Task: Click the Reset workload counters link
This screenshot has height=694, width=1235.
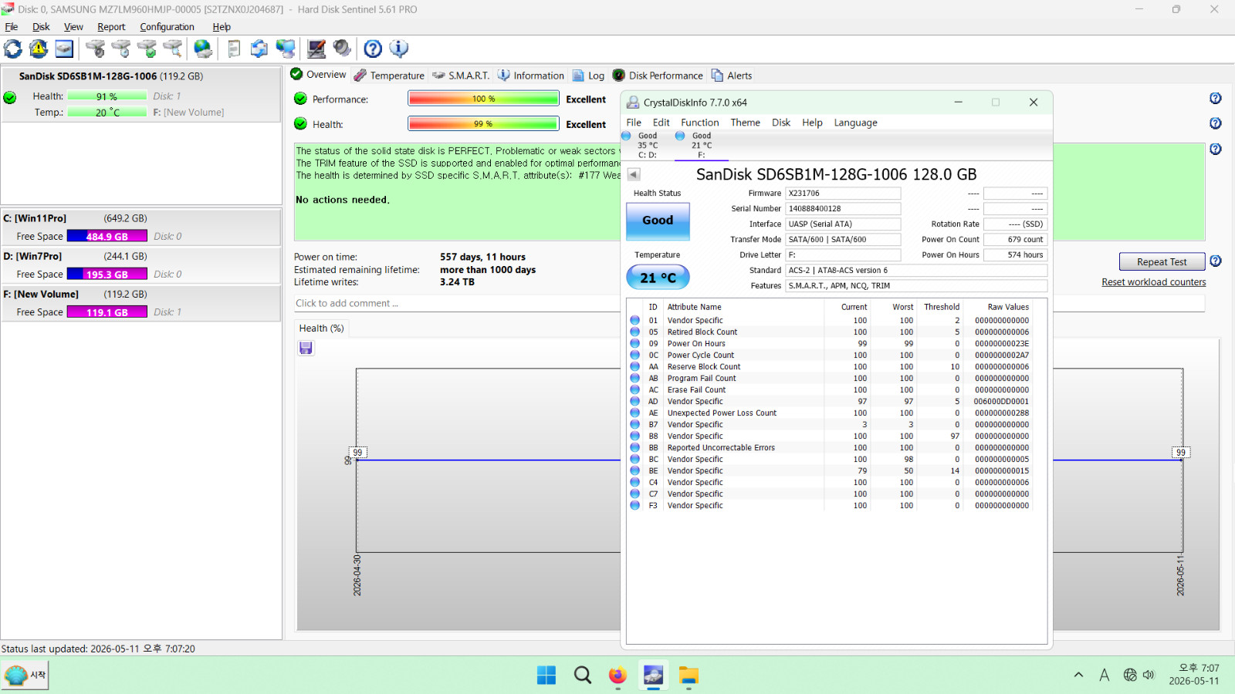Action: point(1153,282)
